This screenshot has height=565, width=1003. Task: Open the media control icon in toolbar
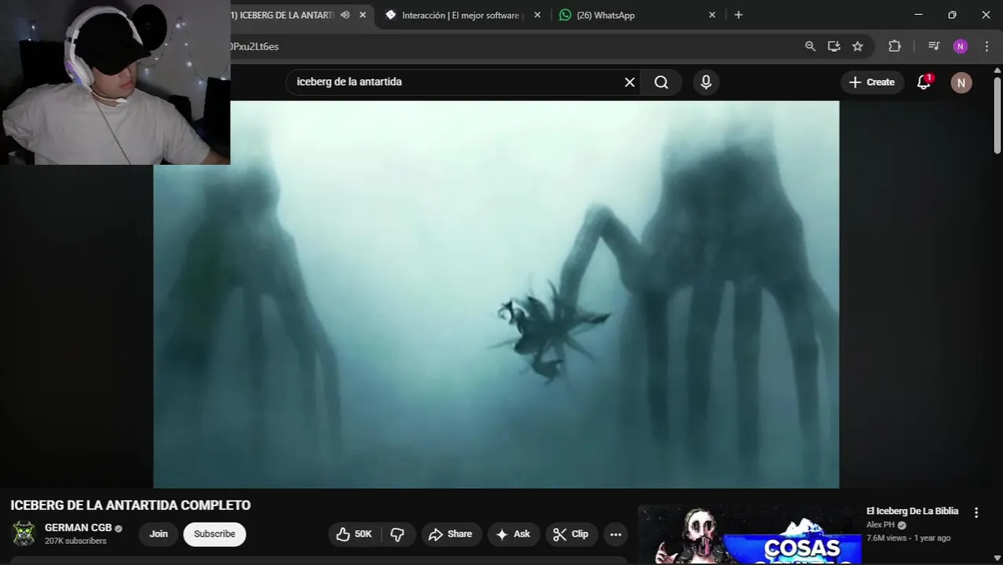point(933,46)
